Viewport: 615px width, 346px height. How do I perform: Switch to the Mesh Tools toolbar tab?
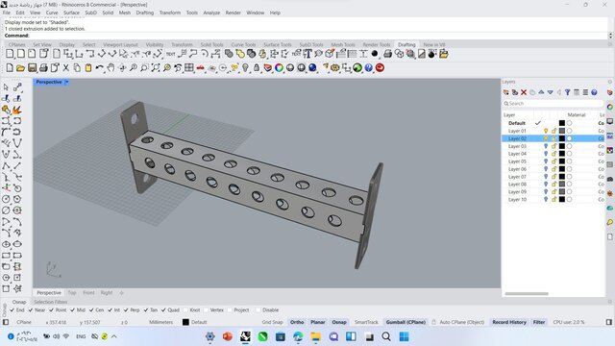[x=343, y=45]
